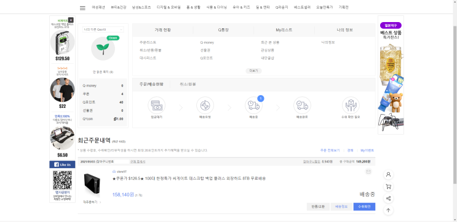Image resolution: width=457 pixels, height=222 pixels.
Task: Open the 펫 & 엔터 category menu
Action: point(263,7)
